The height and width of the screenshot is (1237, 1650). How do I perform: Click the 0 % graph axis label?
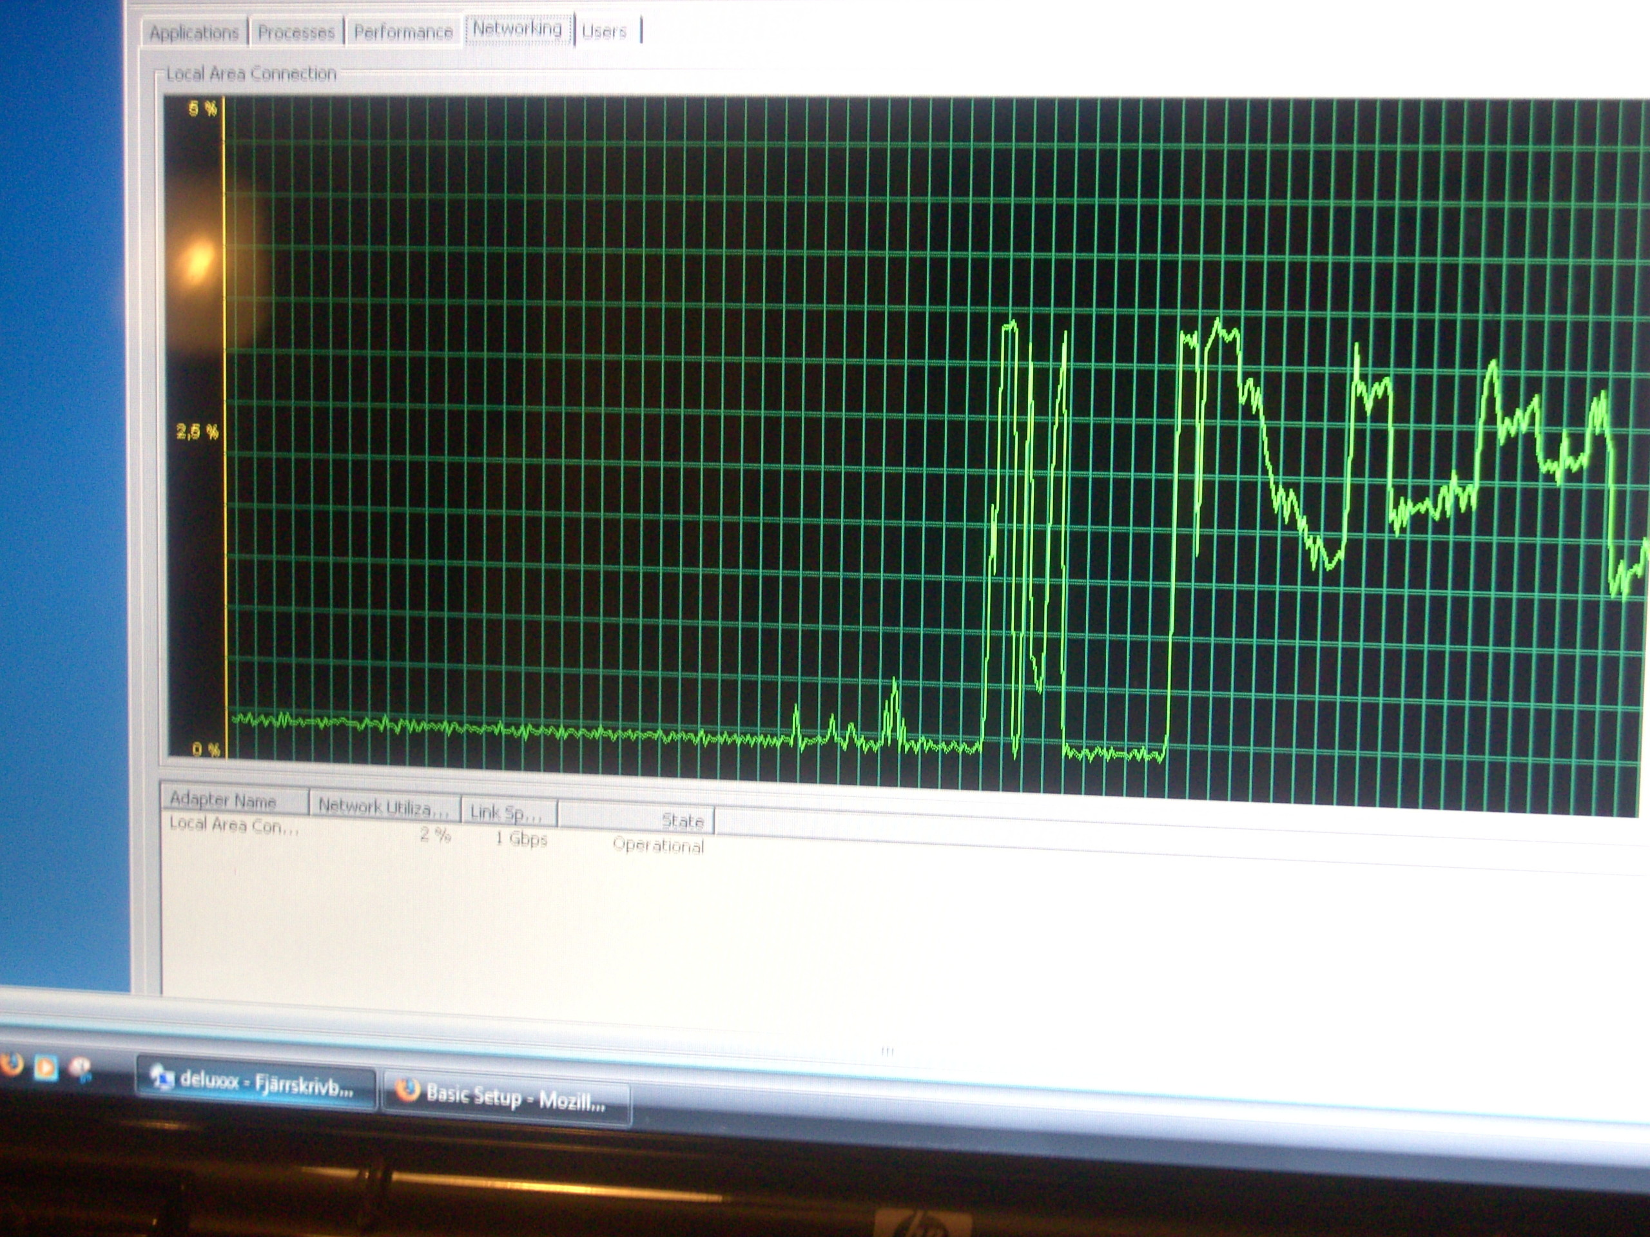206,749
